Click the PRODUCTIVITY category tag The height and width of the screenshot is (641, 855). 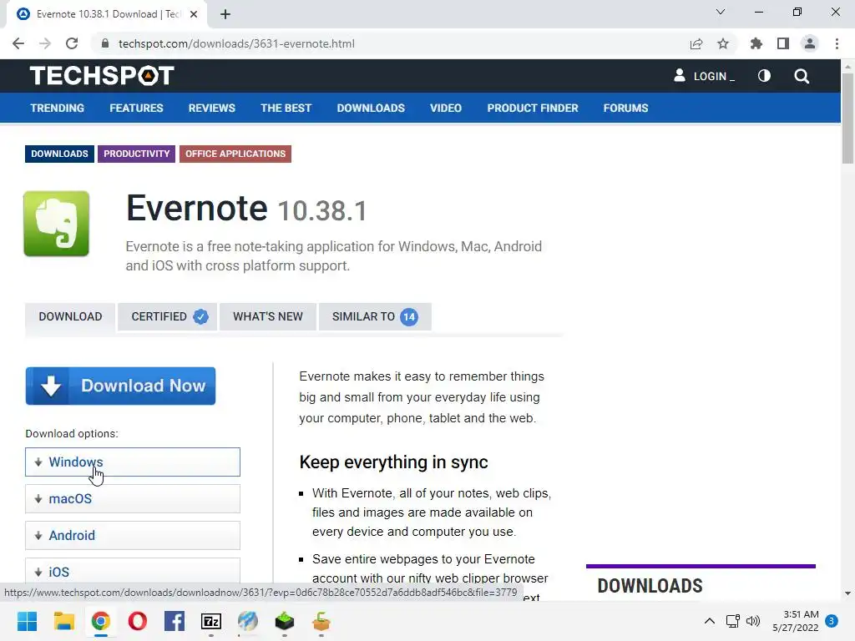136,154
